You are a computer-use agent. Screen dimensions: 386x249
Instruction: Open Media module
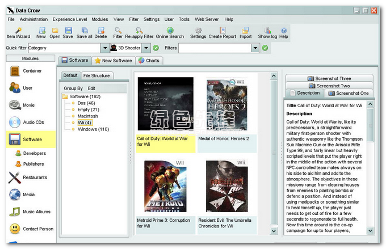31,195
